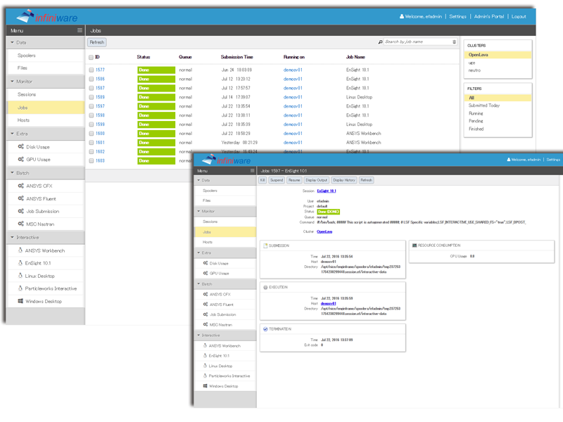Check the box for job 1600
Screen dimensions: 563x422
pyautogui.click(x=91, y=134)
